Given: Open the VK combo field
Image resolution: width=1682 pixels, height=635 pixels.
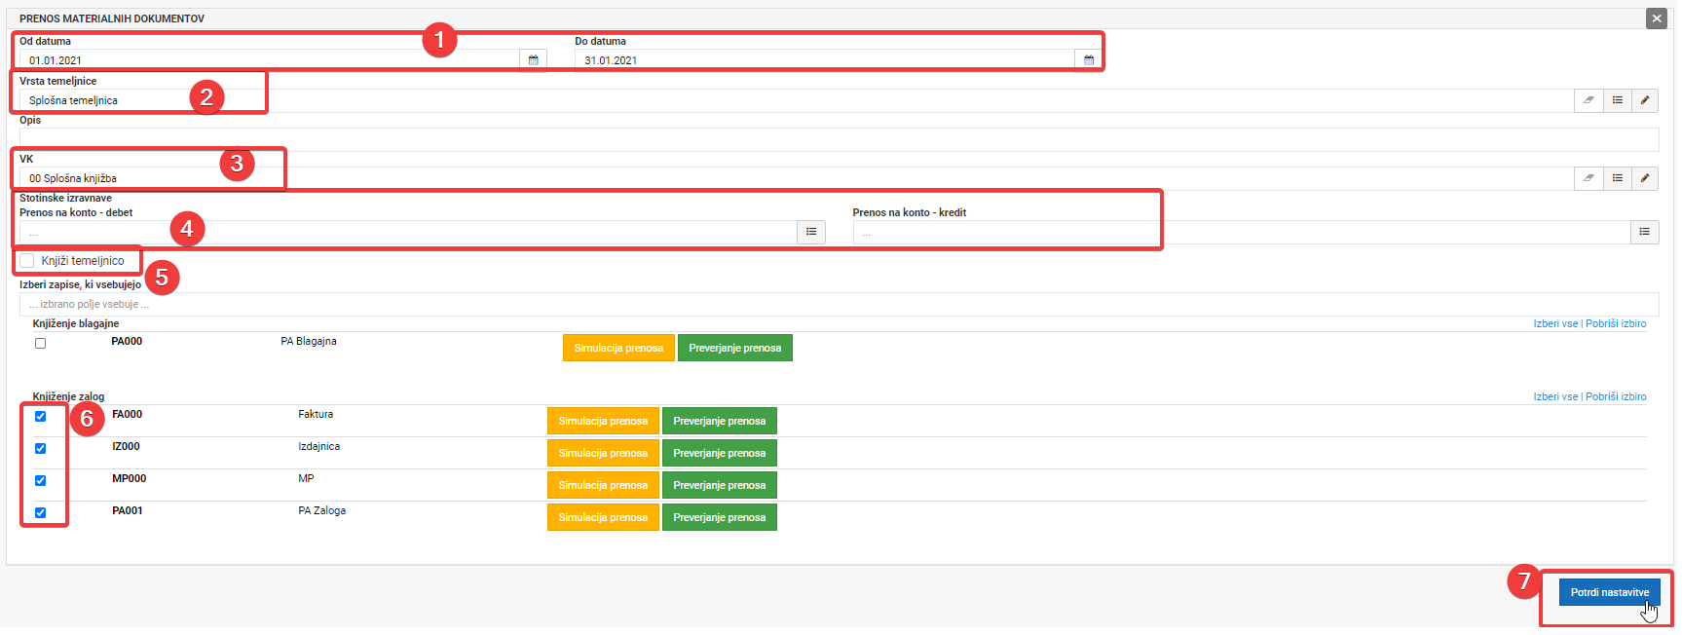Looking at the screenshot, I should point(797,178).
